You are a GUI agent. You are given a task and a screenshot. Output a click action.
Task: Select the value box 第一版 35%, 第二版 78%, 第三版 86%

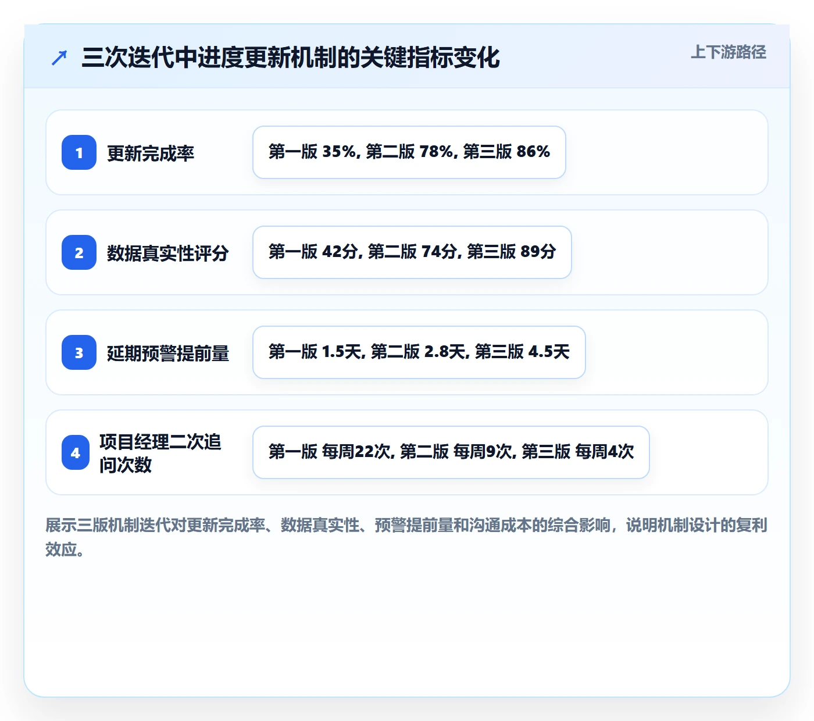click(x=409, y=152)
